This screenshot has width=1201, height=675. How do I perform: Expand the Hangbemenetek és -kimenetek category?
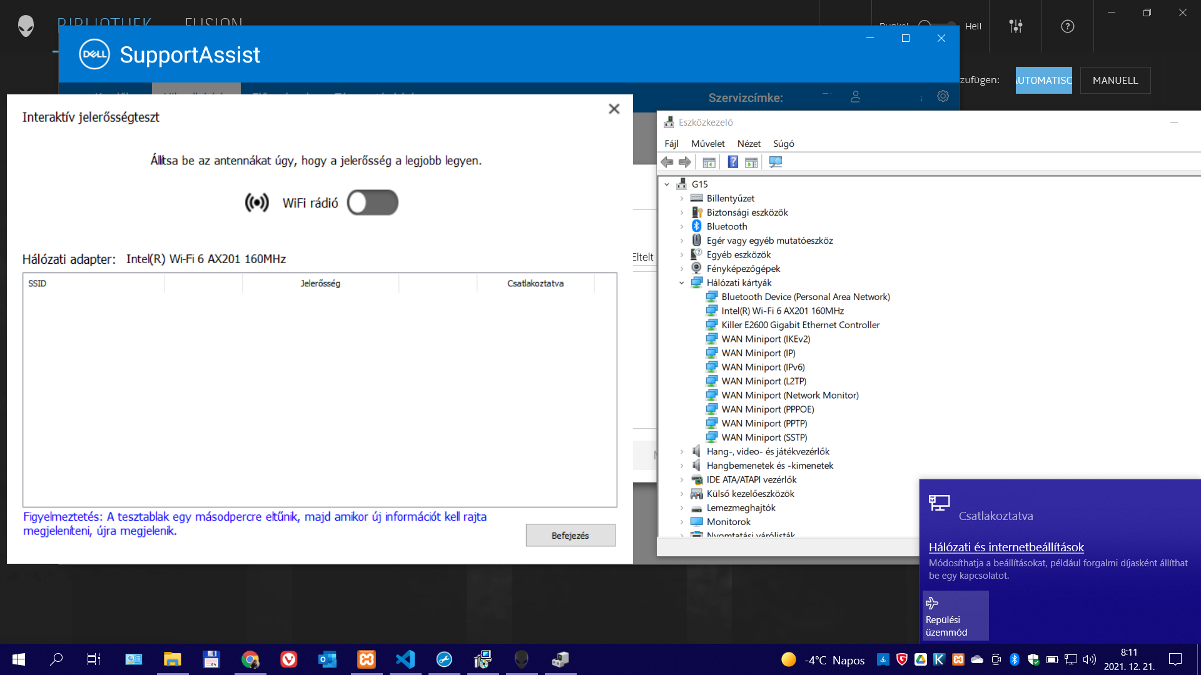[682, 466]
